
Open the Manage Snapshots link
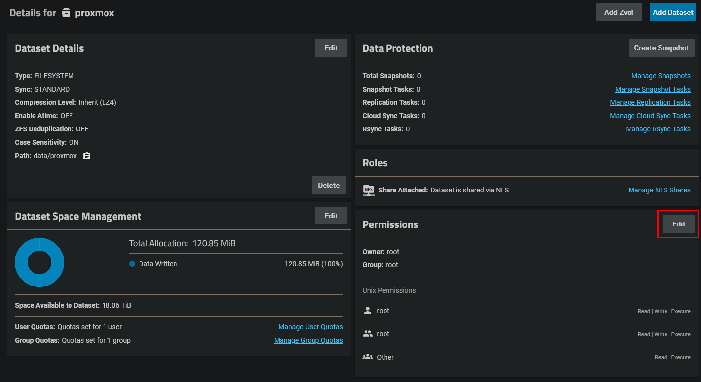pyautogui.click(x=661, y=76)
